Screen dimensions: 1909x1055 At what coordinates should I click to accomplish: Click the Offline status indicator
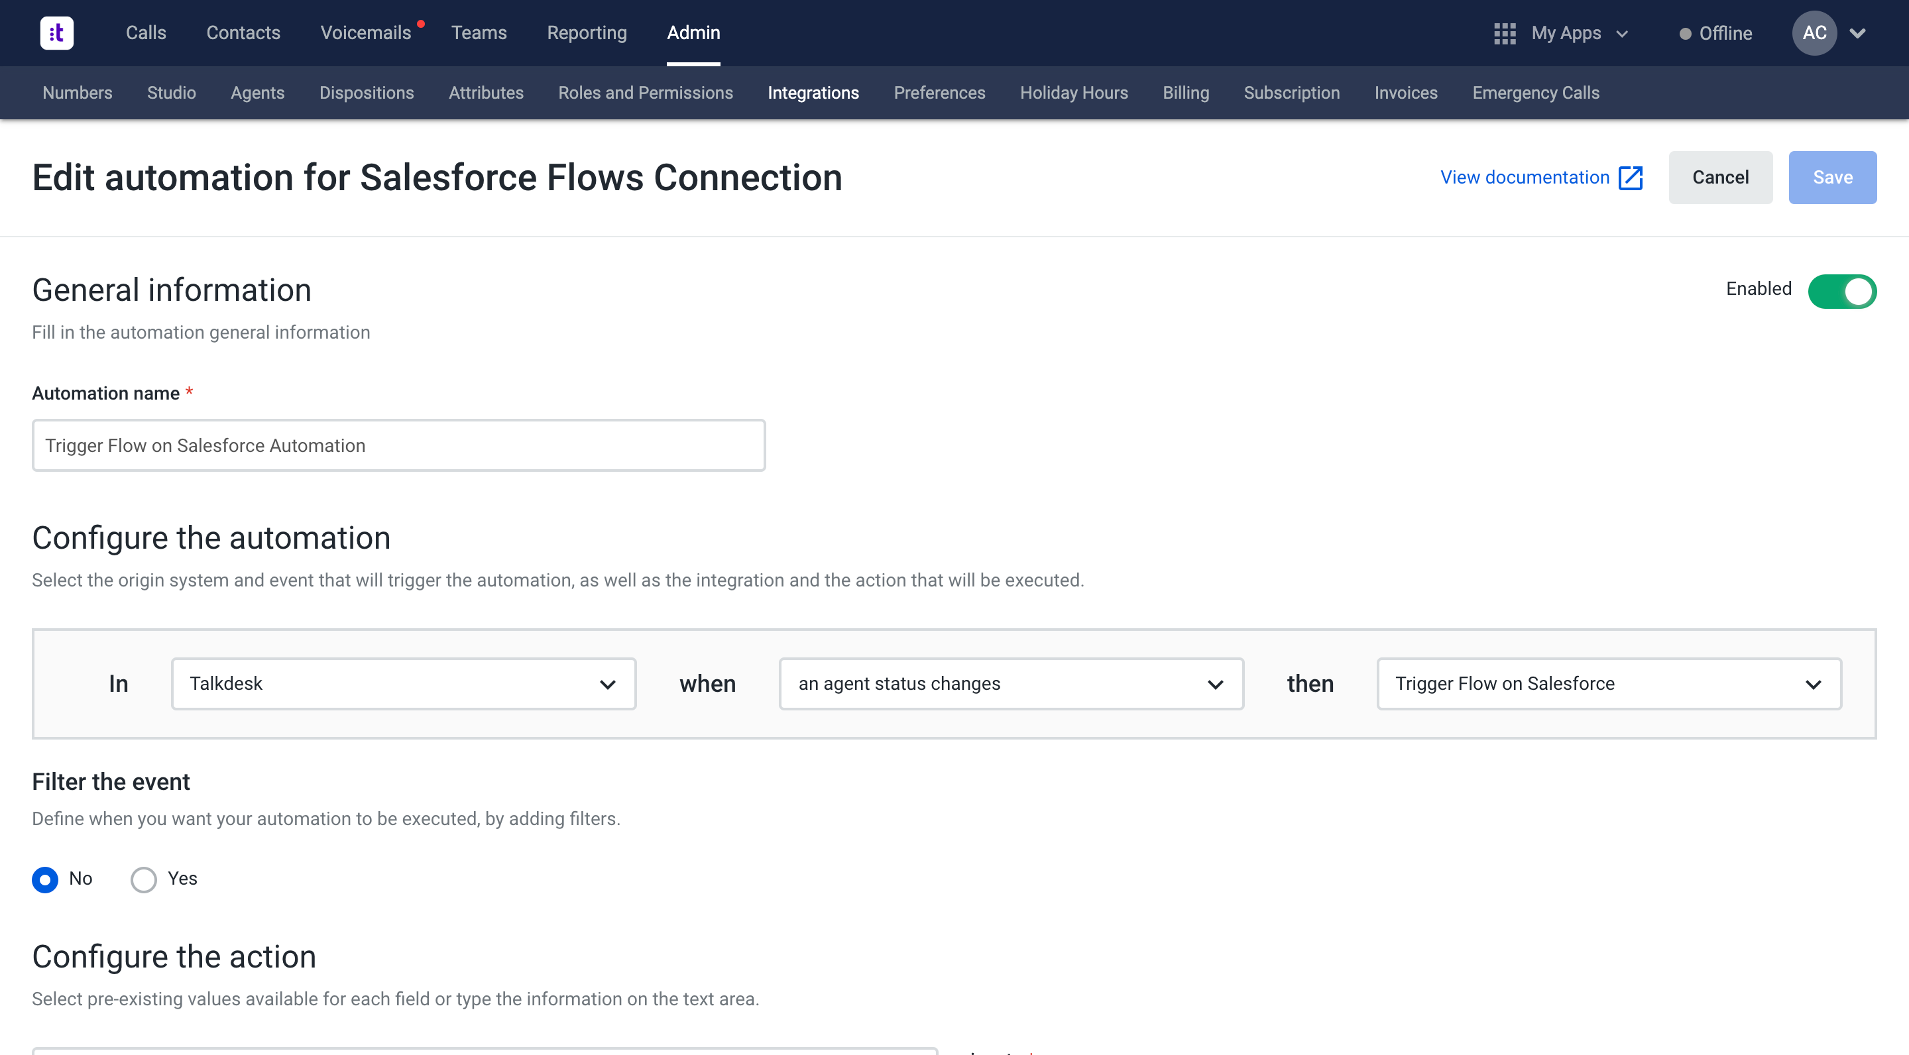click(x=1715, y=33)
